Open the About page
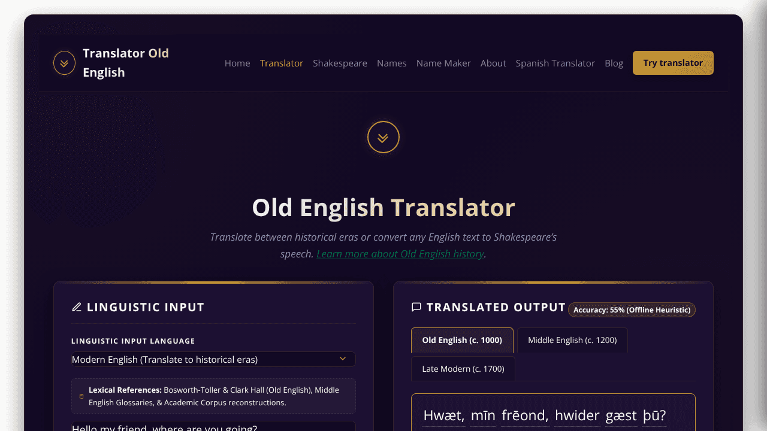Image resolution: width=767 pixels, height=431 pixels. tap(493, 63)
